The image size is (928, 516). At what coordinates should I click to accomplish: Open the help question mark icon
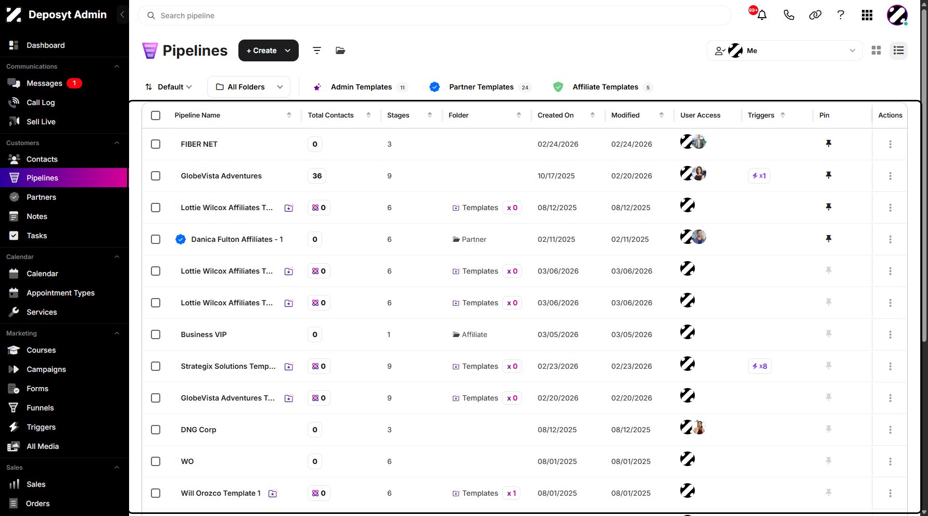[841, 15]
